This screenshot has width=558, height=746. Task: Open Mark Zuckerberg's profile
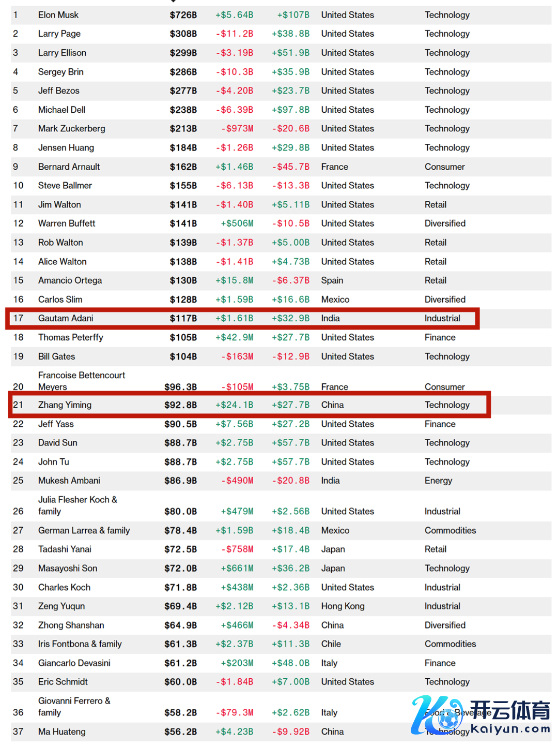point(72,128)
